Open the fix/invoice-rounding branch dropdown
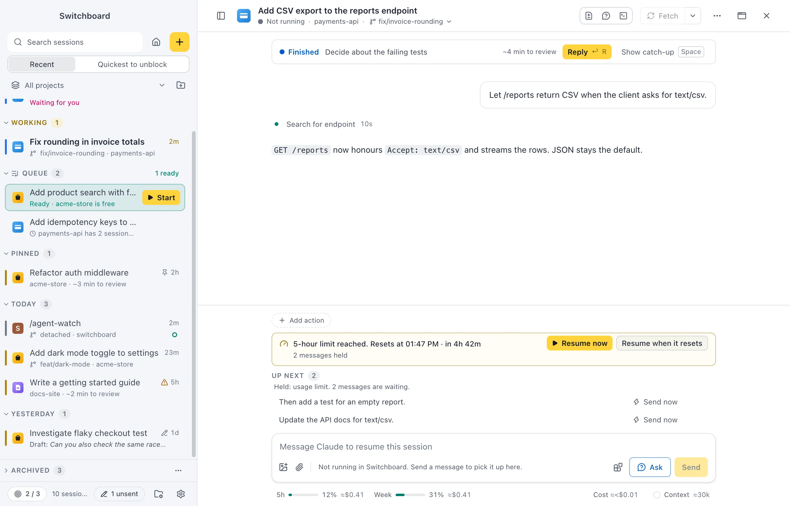The image size is (790, 506). click(410, 22)
